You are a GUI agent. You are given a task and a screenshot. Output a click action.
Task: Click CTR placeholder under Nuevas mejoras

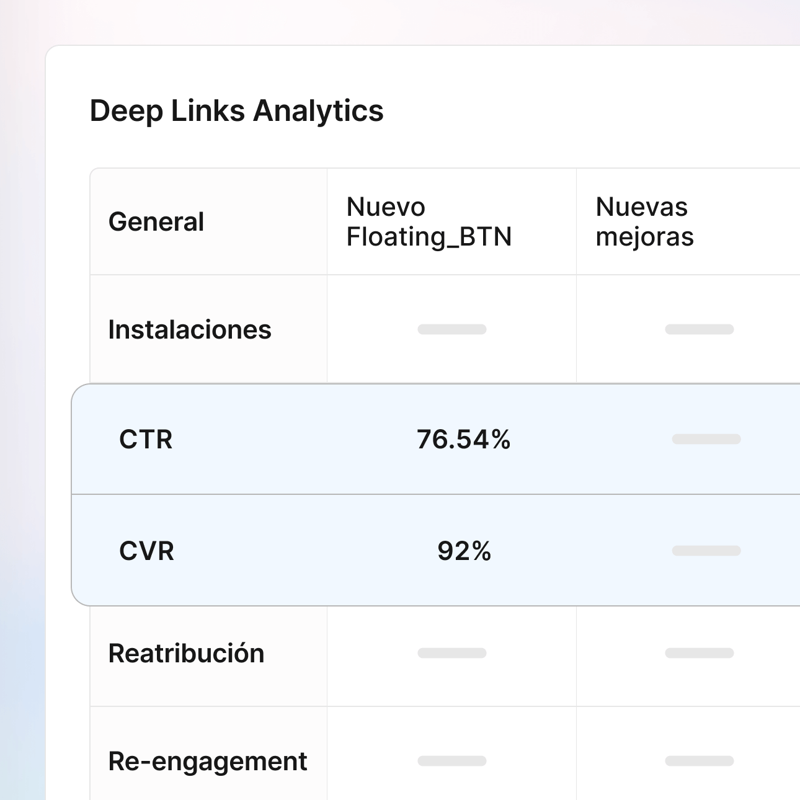706,439
